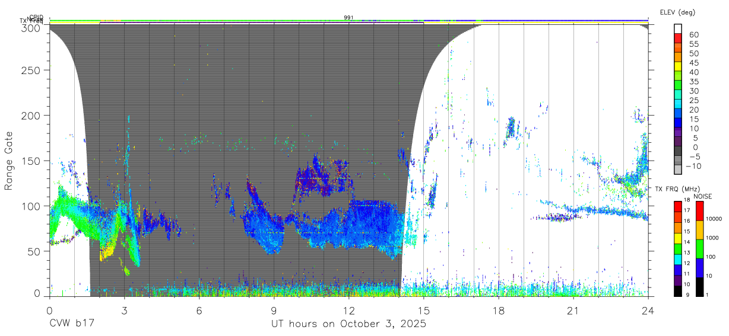Click the "12" hour tick on the UT axis
The image size is (729, 336).
coord(348,310)
